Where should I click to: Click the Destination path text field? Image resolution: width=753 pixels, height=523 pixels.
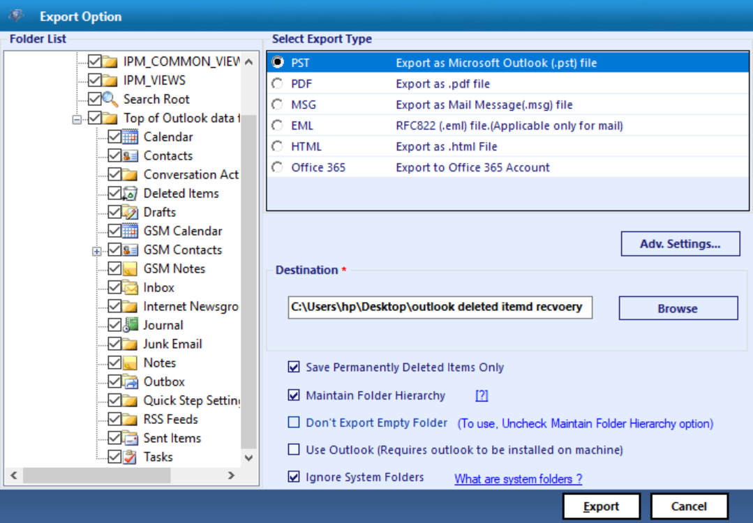coord(440,307)
